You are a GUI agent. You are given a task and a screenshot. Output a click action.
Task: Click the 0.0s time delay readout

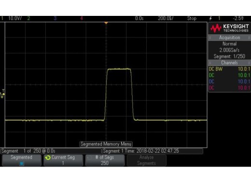(x=139, y=18)
